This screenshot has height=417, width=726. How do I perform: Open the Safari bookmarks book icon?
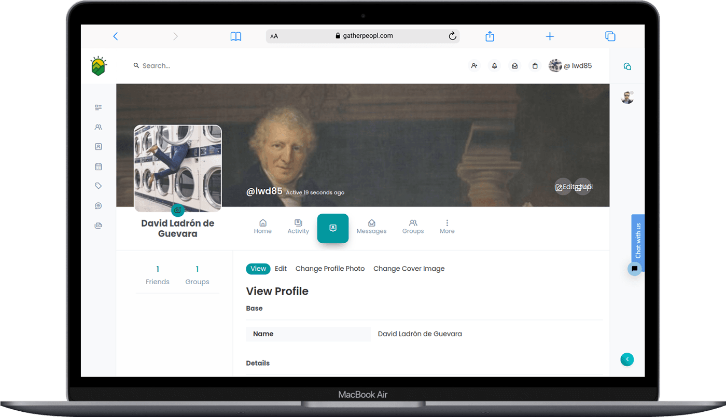click(x=236, y=36)
